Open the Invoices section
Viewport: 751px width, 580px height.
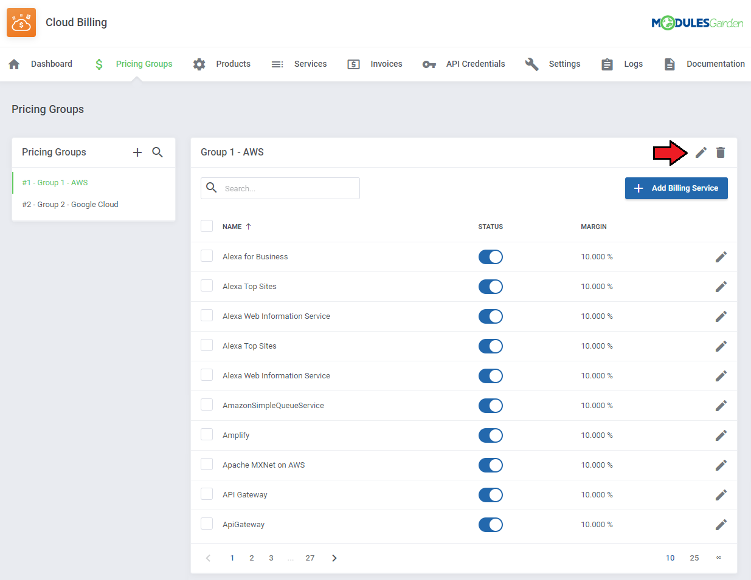coord(387,64)
